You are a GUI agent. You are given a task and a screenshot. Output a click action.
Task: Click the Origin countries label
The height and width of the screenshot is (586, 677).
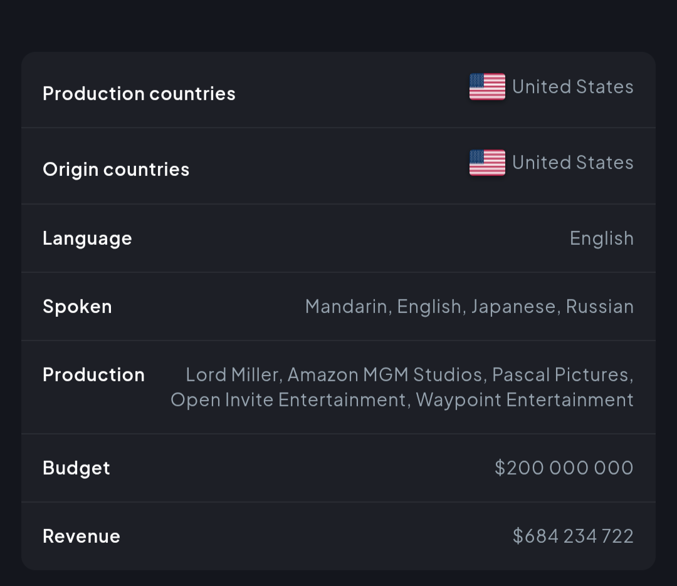coord(116,170)
